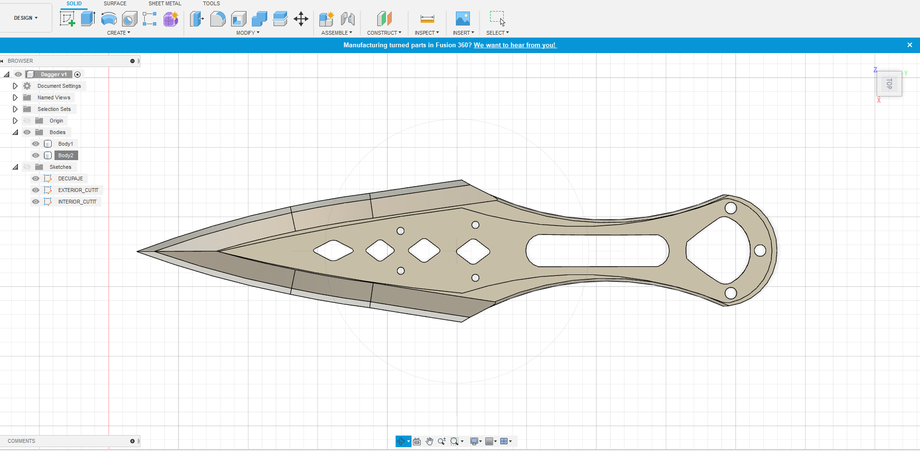Open the Create Form tool
The width and height of the screenshot is (920, 451).
click(171, 19)
